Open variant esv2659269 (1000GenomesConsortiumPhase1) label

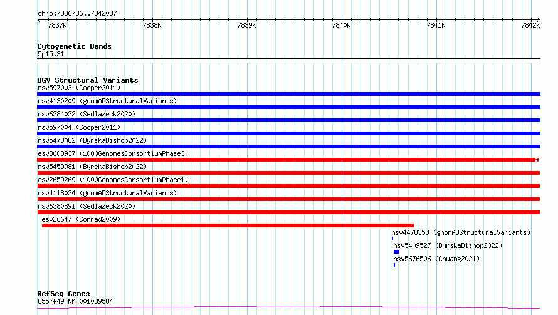click(x=113, y=180)
